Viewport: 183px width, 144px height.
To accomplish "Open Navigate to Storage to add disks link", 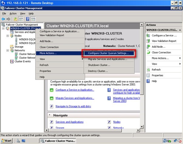I will pyautogui.click(x=73, y=106).
